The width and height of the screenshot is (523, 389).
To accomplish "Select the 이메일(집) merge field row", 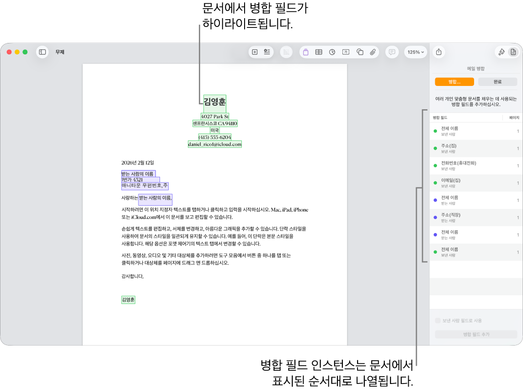I will [x=476, y=183].
